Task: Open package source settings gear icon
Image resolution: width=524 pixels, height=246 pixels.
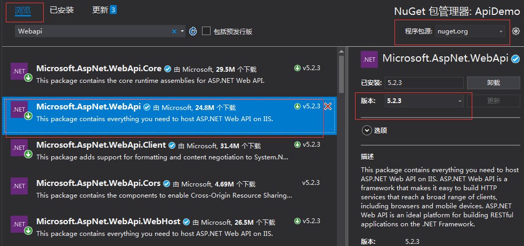Action: point(516,31)
